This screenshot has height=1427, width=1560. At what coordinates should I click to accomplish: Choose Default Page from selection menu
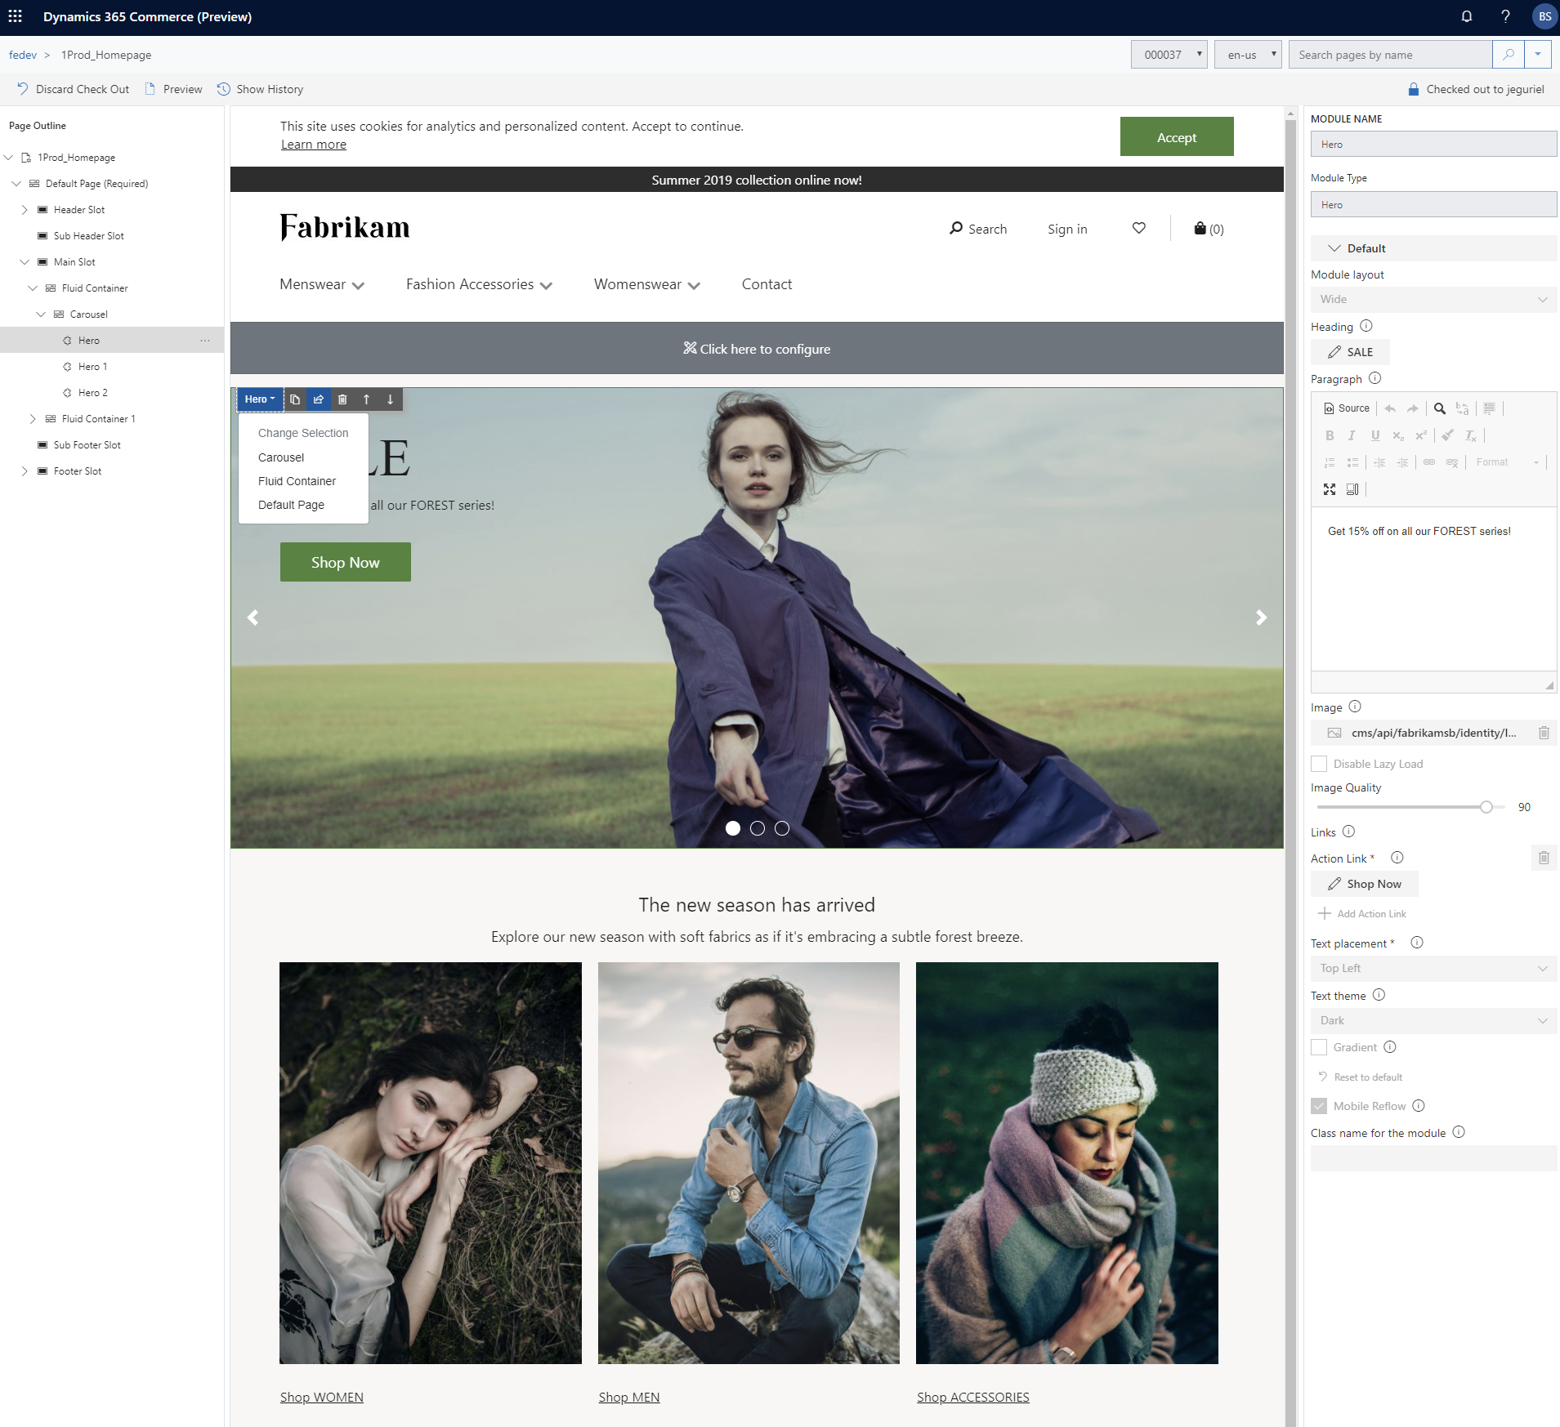(x=292, y=505)
